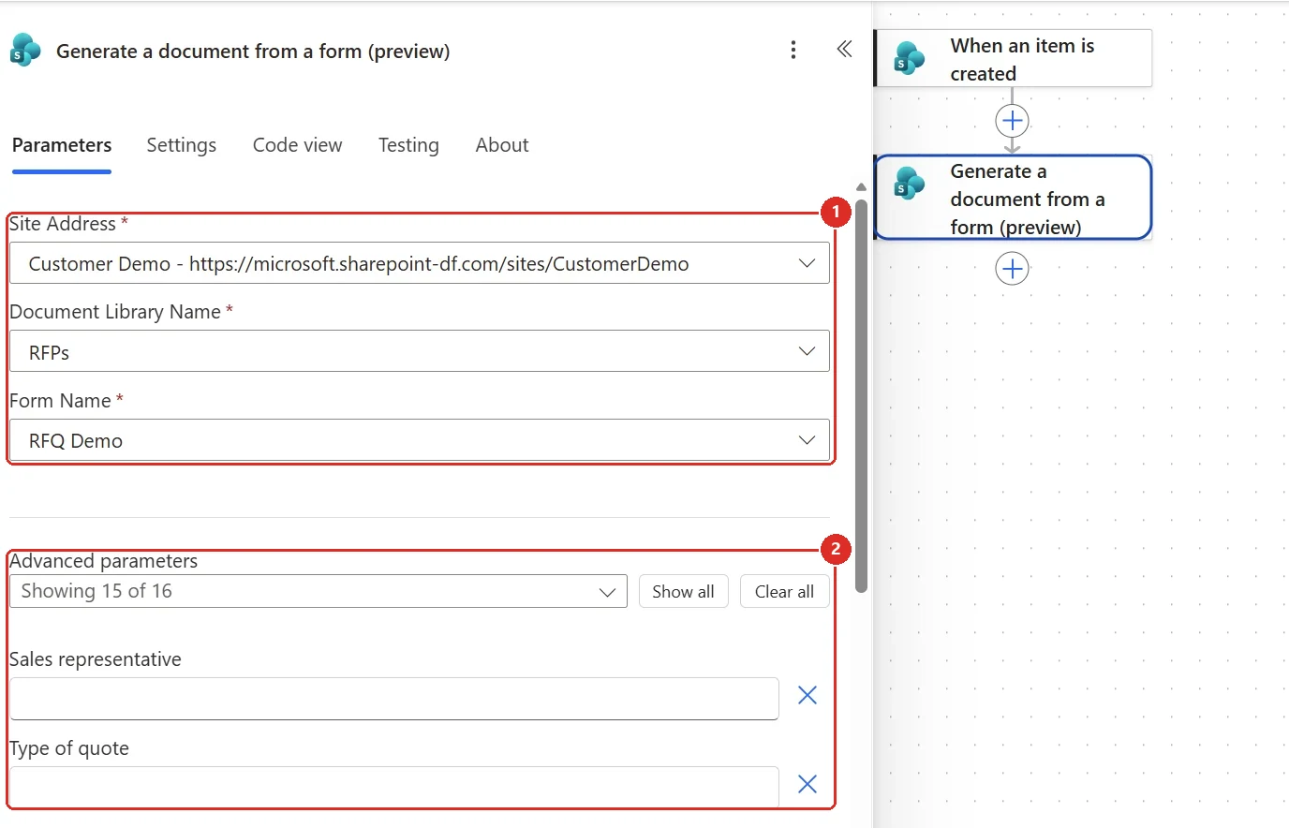Click the 'Type of quote' label
Image resolution: width=1289 pixels, height=828 pixels.
pos(69,748)
